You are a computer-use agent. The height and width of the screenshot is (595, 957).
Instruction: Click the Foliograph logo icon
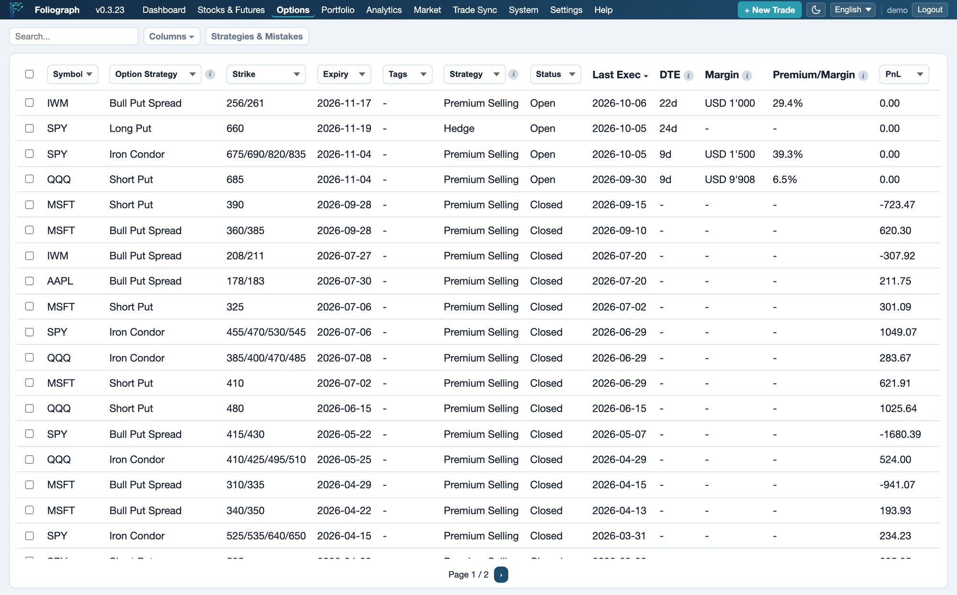[x=16, y=10]
